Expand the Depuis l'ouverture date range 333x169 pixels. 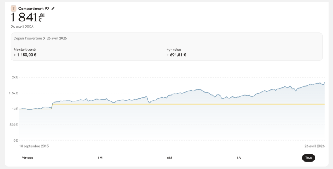click(x=28, y=39)
